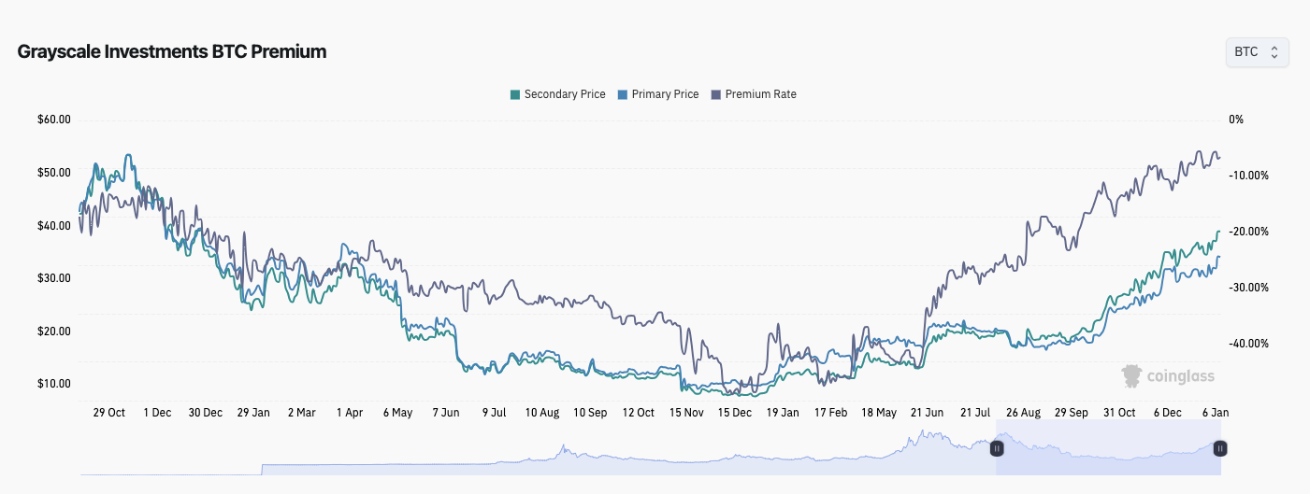This screenshot has width=1310, height=494.
Task: Click the coinglass watermark text
Action: coord(1181,376)
